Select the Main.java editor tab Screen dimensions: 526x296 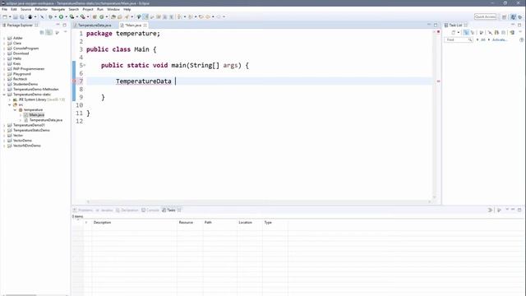tap(133, 25)
